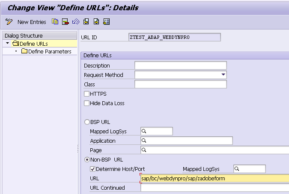Screen dimensions: 289x194
Task: Click the Define URLs open folder icon
Action: (15, 44)
